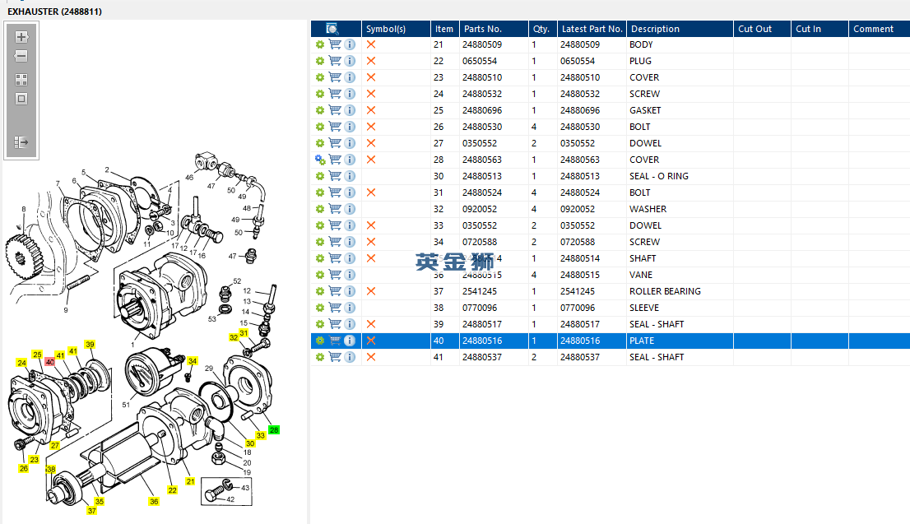Open info for item 25 GASKET

[350, 110]
